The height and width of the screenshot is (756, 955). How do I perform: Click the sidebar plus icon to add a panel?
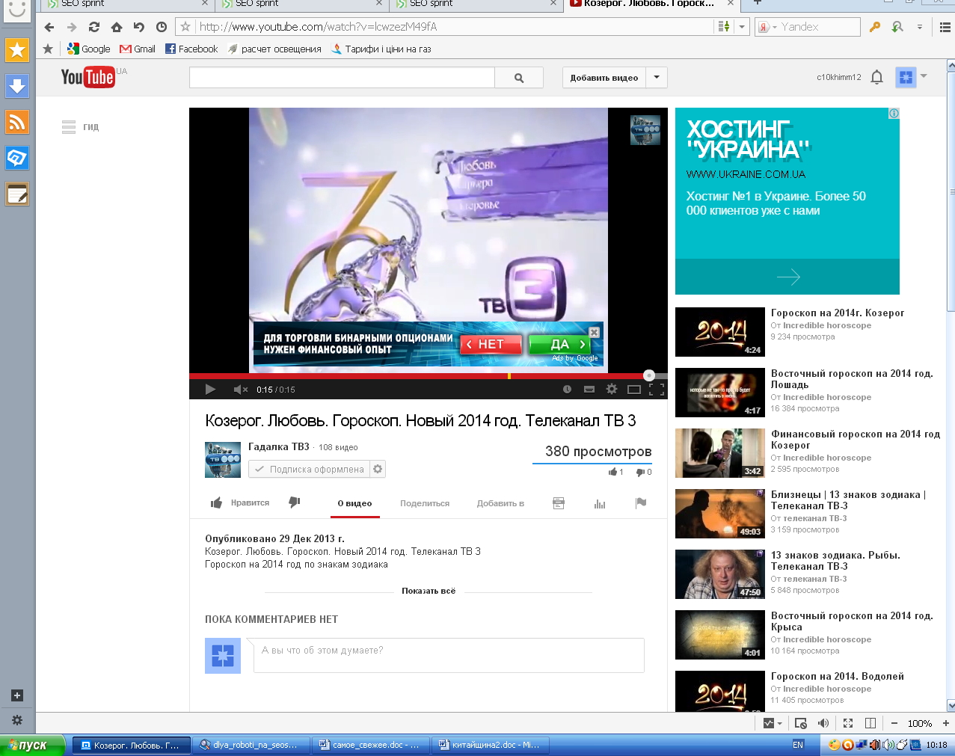[17, 695]
